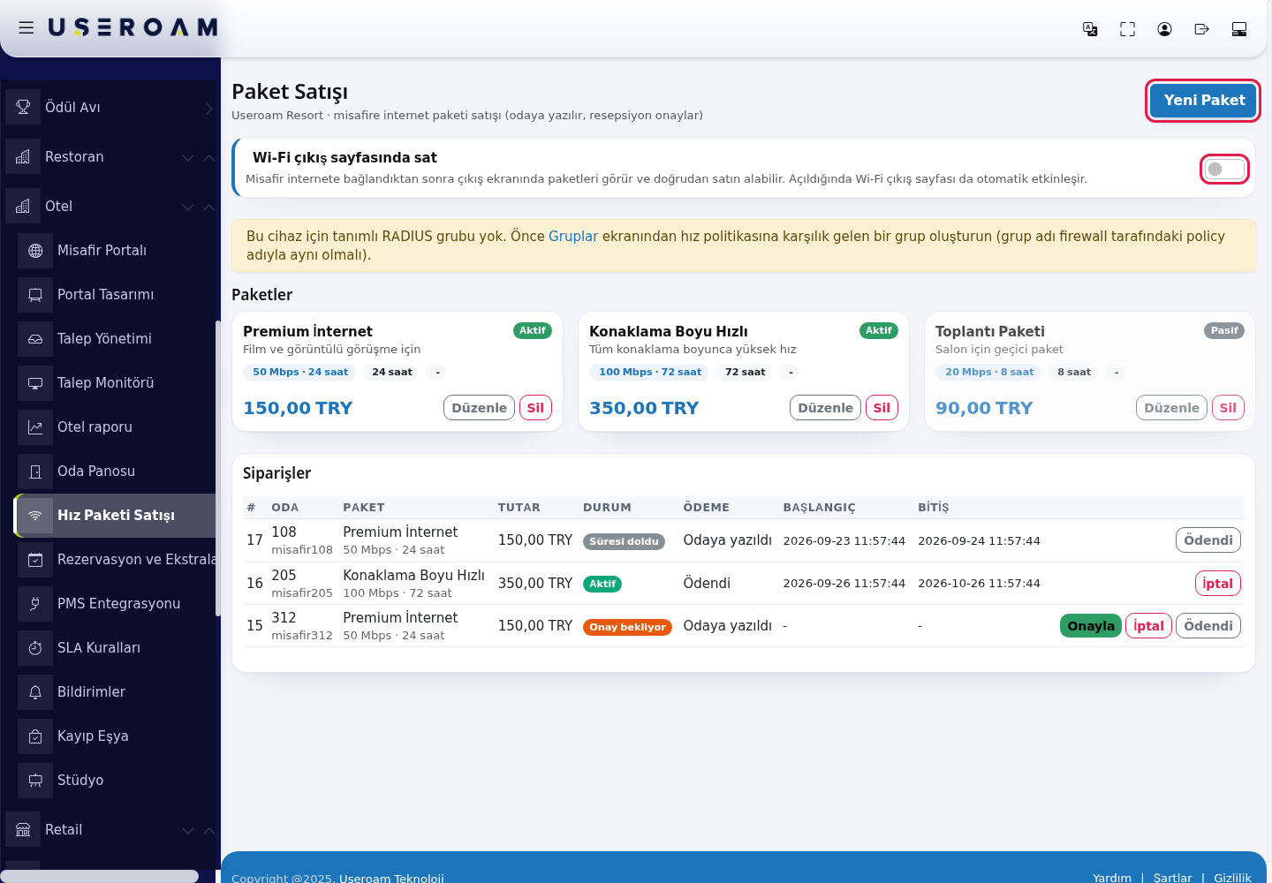1272x883 pixels.
Task: Toggle fullscreen mode icon
Action: click(x=1127, y=29)
